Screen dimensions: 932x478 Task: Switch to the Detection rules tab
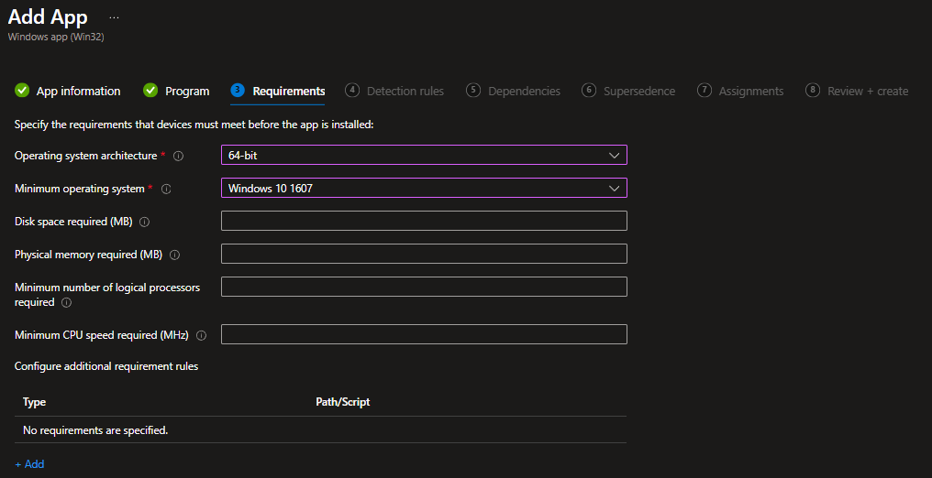394,92
